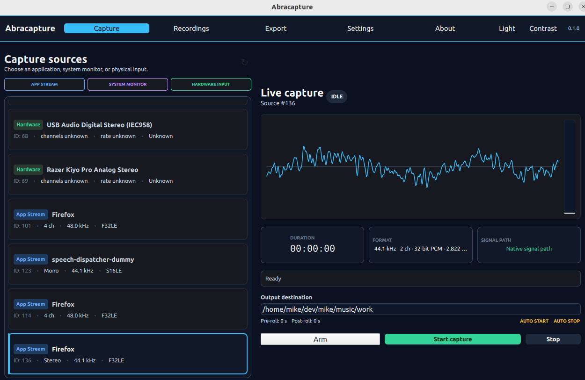
Task: Click the vertical level meter
Action: (569, 167)
